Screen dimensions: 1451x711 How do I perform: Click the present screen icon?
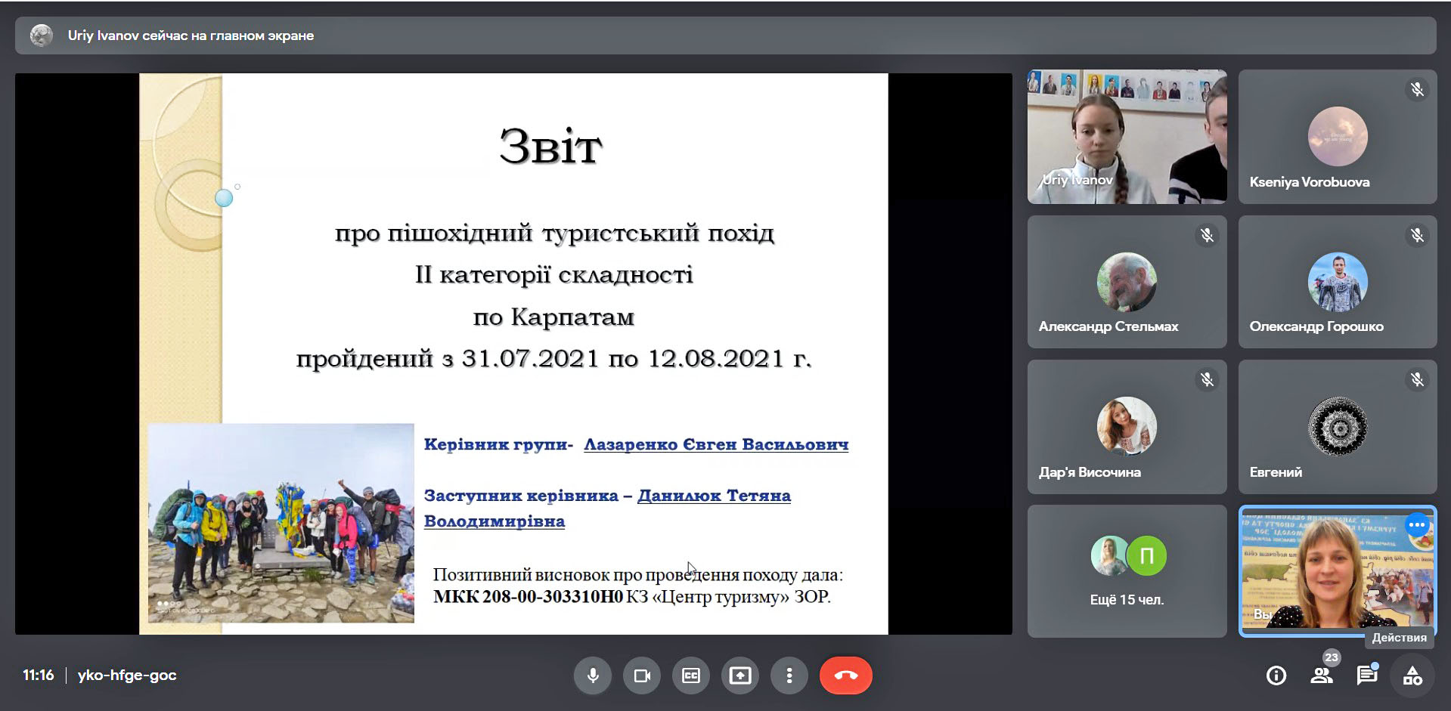tap(740, 675)
